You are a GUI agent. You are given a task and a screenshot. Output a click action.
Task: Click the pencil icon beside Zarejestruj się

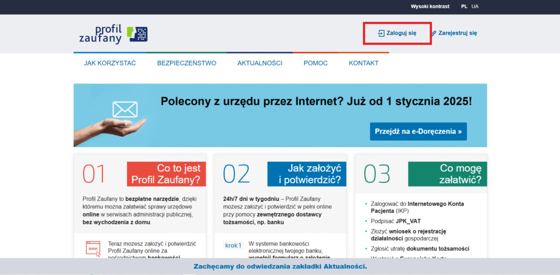434,33
